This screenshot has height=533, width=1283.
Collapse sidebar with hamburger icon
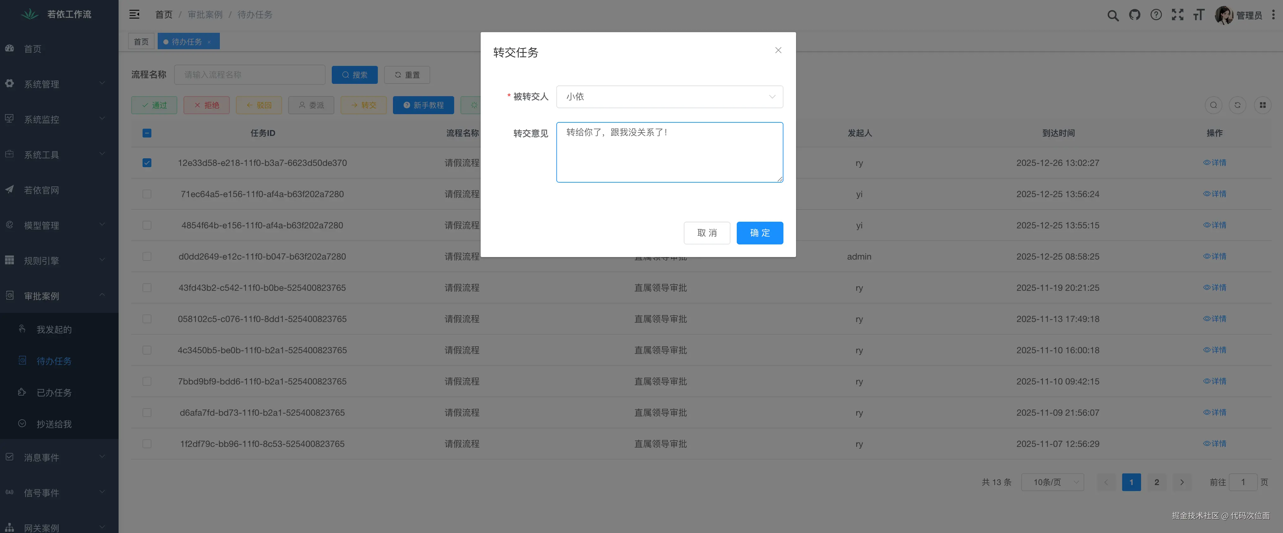coord(134,15)
